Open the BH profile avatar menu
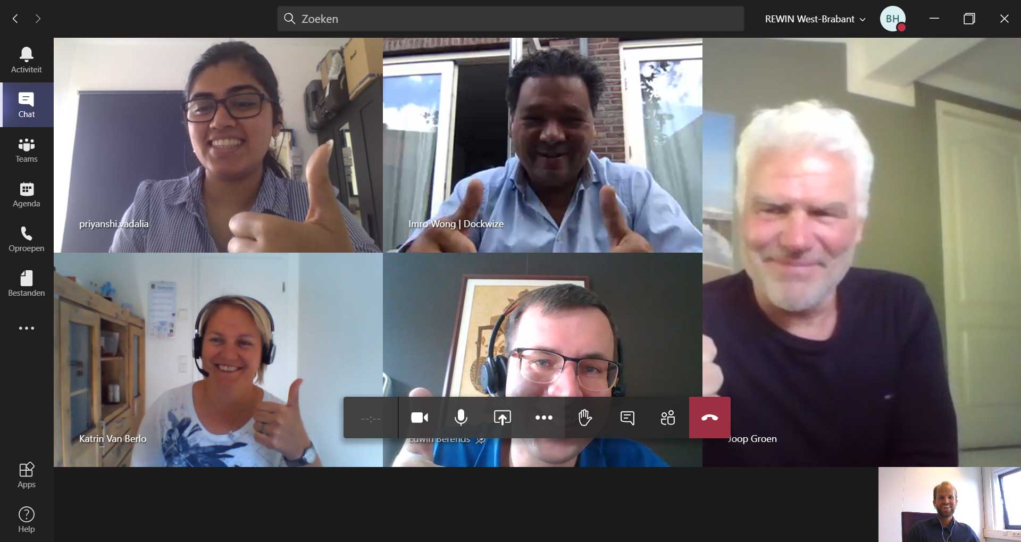 tap(892, 19)
